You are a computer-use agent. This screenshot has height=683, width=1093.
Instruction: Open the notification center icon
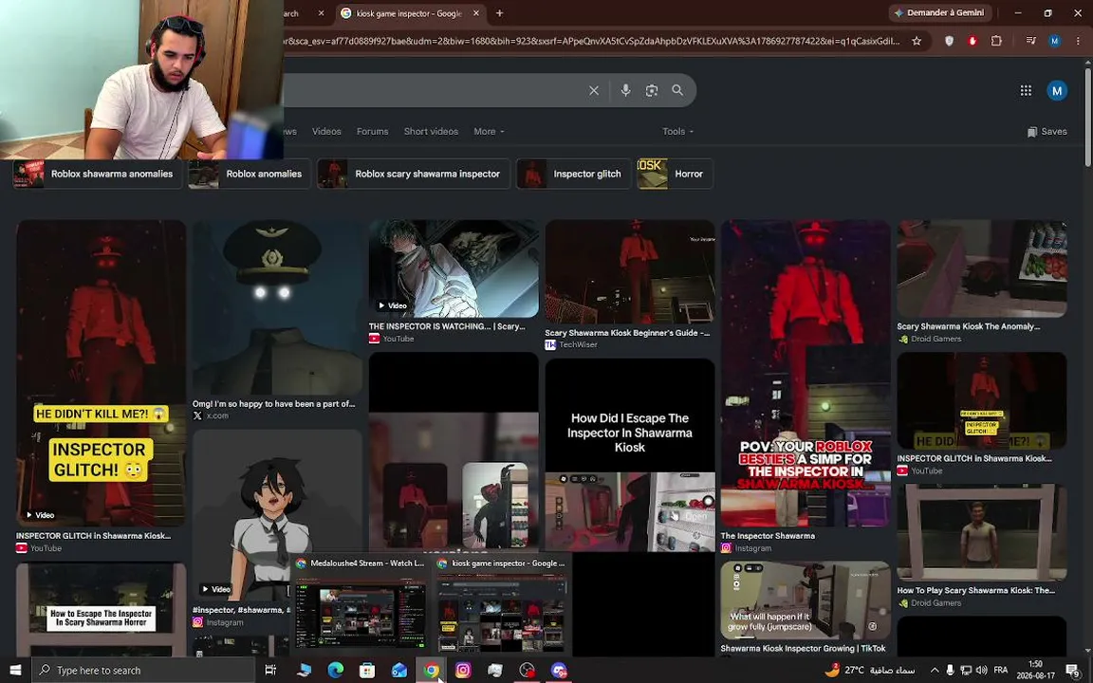(x=1074, y=671)
